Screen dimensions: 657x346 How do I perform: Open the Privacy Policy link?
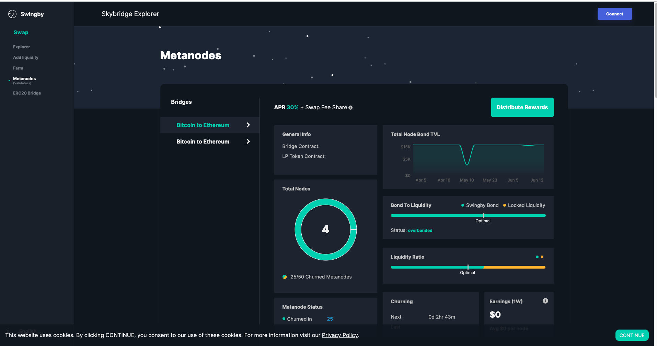pyautogui.click(x=340, y=335)
